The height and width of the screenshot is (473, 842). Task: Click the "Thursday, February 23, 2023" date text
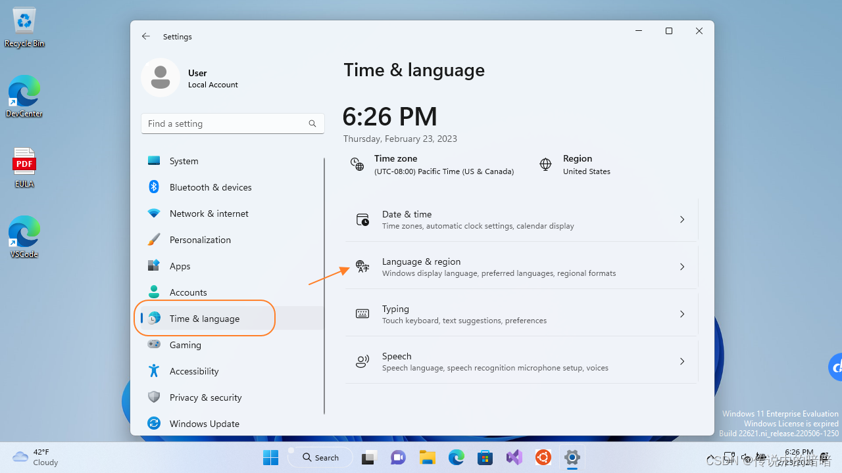point(400,139)
